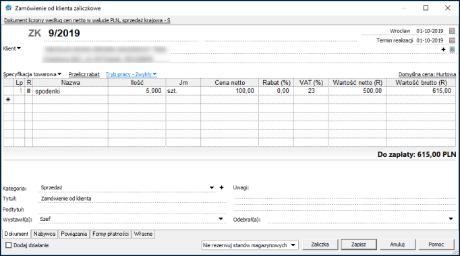
Task: Click the Wartość netto cell 500,00
Action: [x=357, y=91]
